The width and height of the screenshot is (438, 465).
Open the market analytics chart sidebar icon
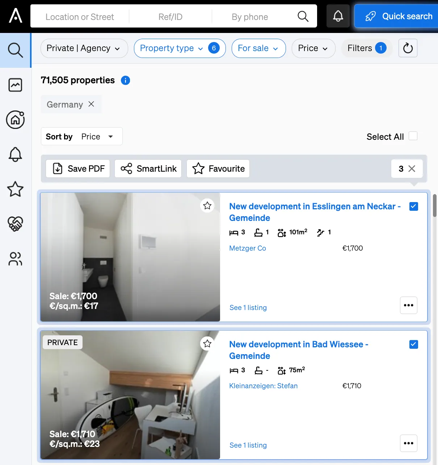15,85
